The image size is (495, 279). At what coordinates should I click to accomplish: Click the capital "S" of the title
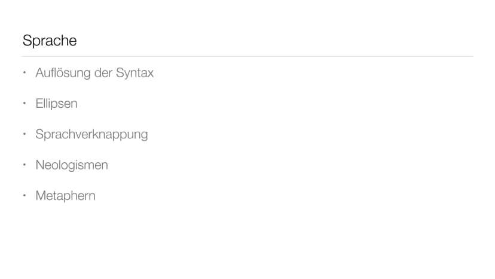[x=27, y=41]
